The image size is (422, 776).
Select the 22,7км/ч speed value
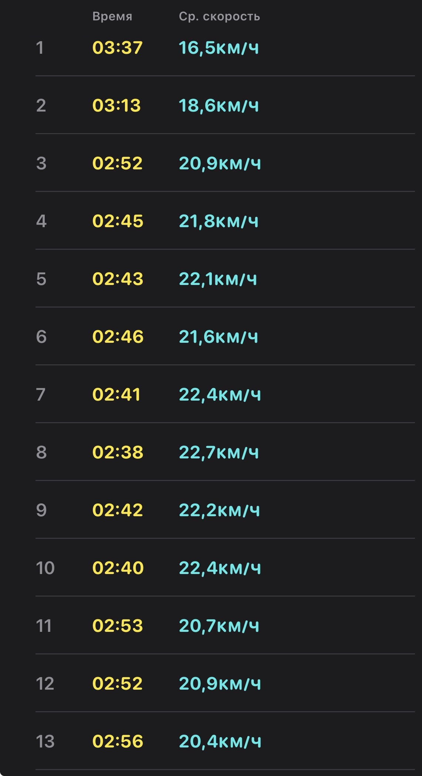[219, 452]
